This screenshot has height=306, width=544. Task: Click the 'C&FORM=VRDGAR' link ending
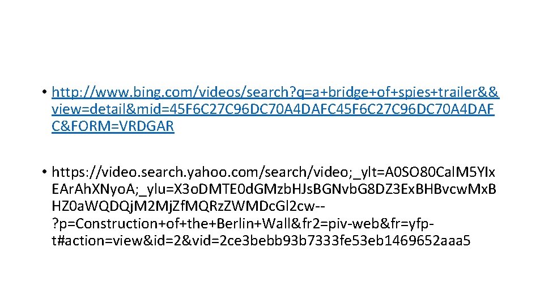[x=113, y=126]
